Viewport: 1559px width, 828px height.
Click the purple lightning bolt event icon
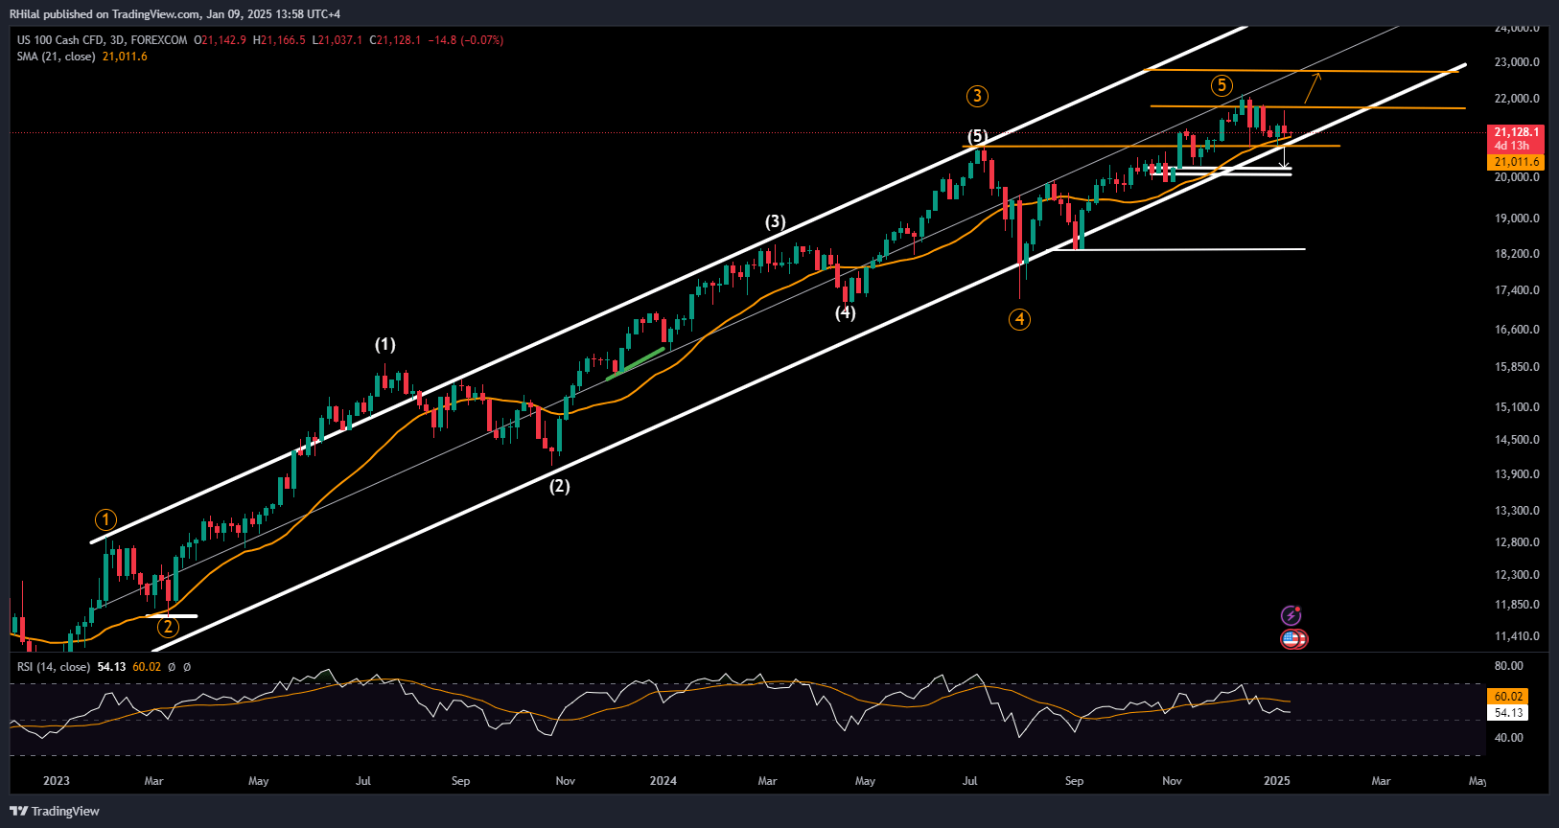(1291, 615)
